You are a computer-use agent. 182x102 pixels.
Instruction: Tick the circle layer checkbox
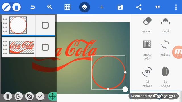tap(45, 25)
